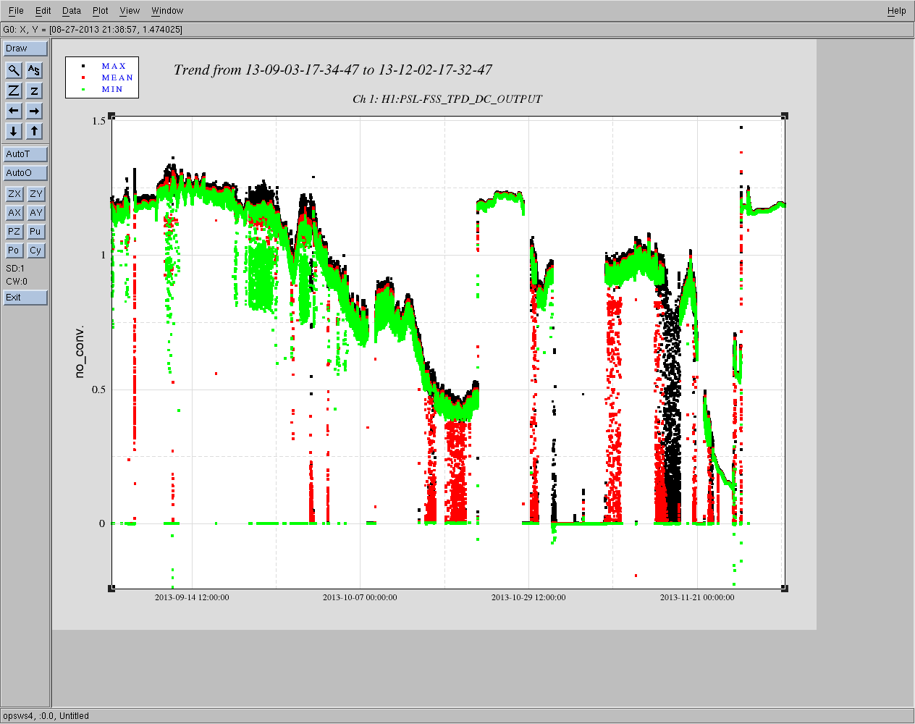Click the AY autoscale-Y button
The height and width of the screenshot is (724, 915).
coord(36,213)
